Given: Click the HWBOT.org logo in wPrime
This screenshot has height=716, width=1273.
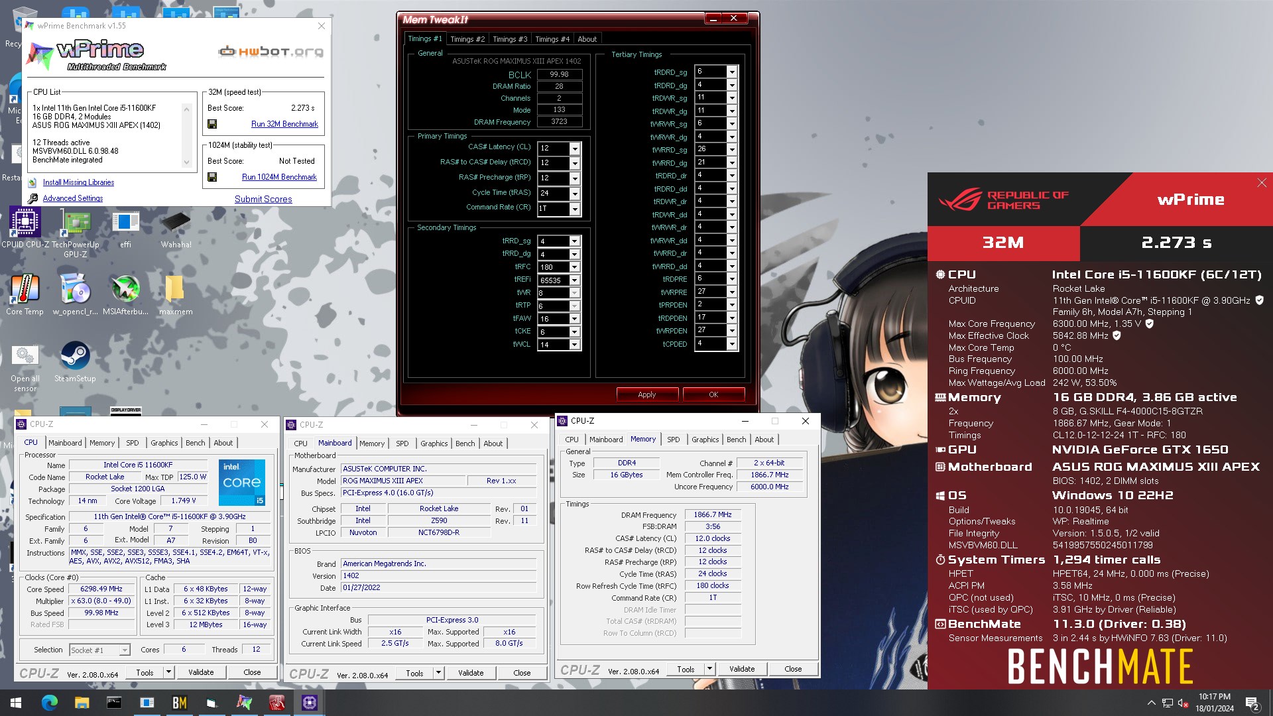Looking at the screenshot, I should point(271,51).
